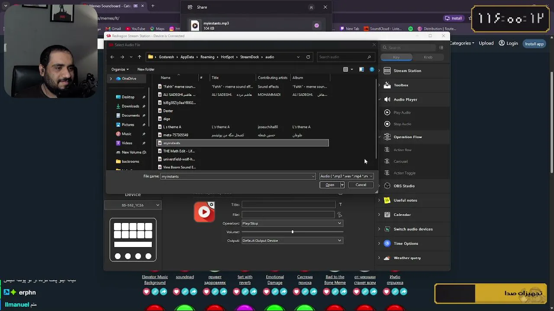Viewport: 554px width, 311px height.
Task: Select the Play Audio action icon
Action: point(387,112)
